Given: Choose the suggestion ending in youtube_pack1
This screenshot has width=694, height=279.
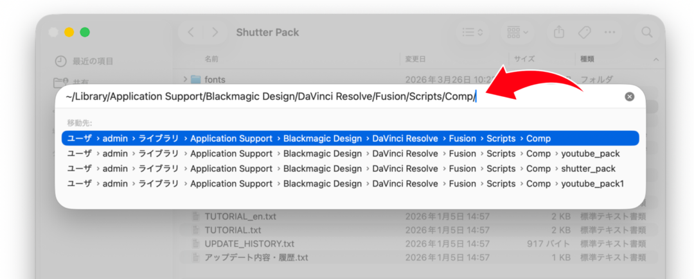Looking at the screenshot, I should click(x=350, y=183).
